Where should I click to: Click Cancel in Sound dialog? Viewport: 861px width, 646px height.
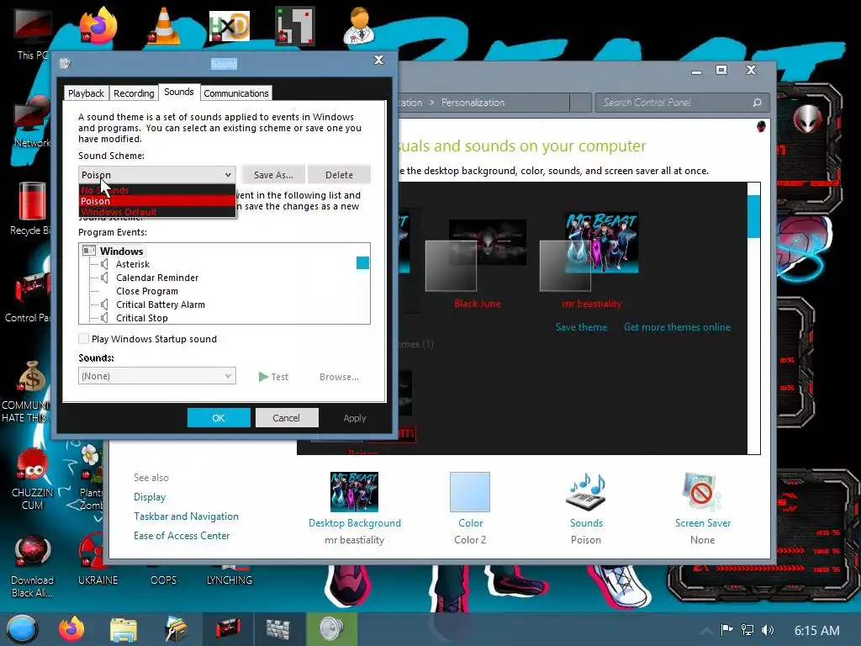point(286,417)
